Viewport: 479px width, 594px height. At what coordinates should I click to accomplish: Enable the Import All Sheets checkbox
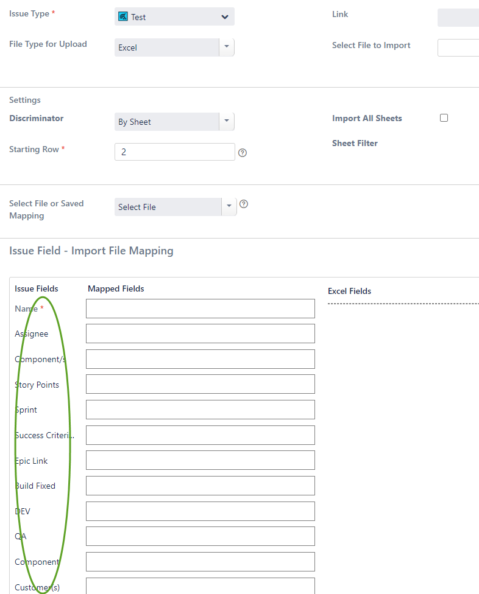(x=444, y=117)
